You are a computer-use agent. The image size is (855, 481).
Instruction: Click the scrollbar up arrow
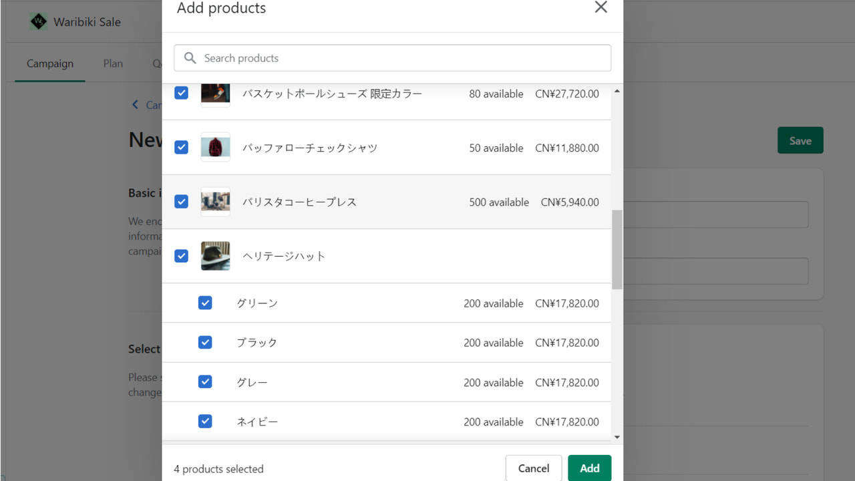click(617, 90)
